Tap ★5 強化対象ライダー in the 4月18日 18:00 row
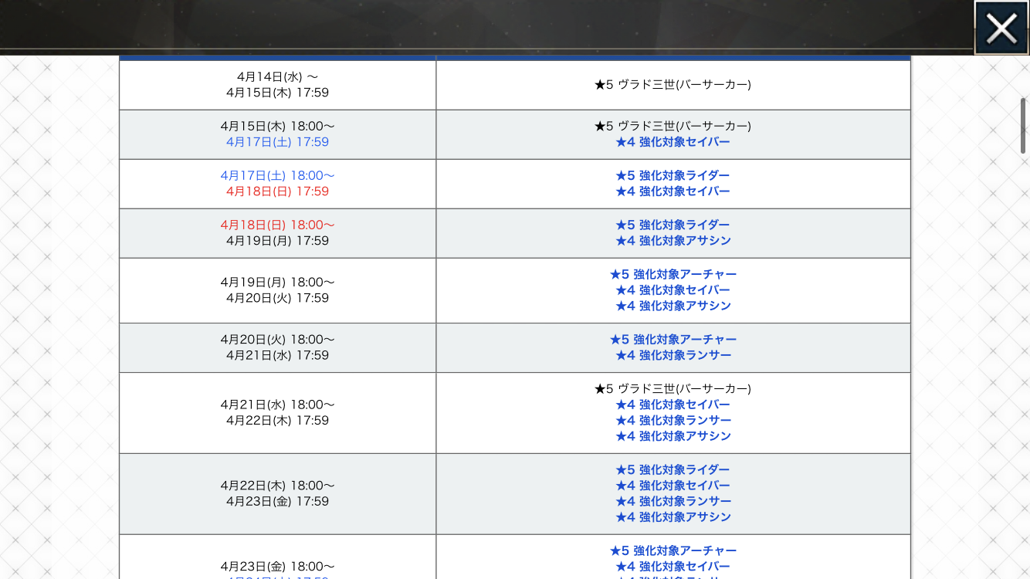1030x579 pixels. click(x=673, y=225)
